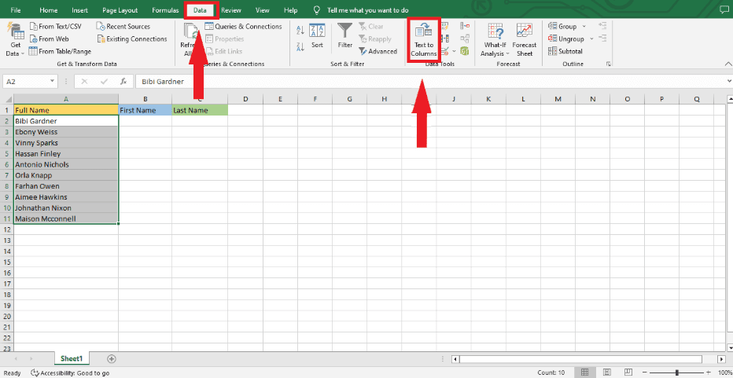This screenshot has width=733, height=378.
Task: Click Remove Duplicates icon
Action: [445, 39]
